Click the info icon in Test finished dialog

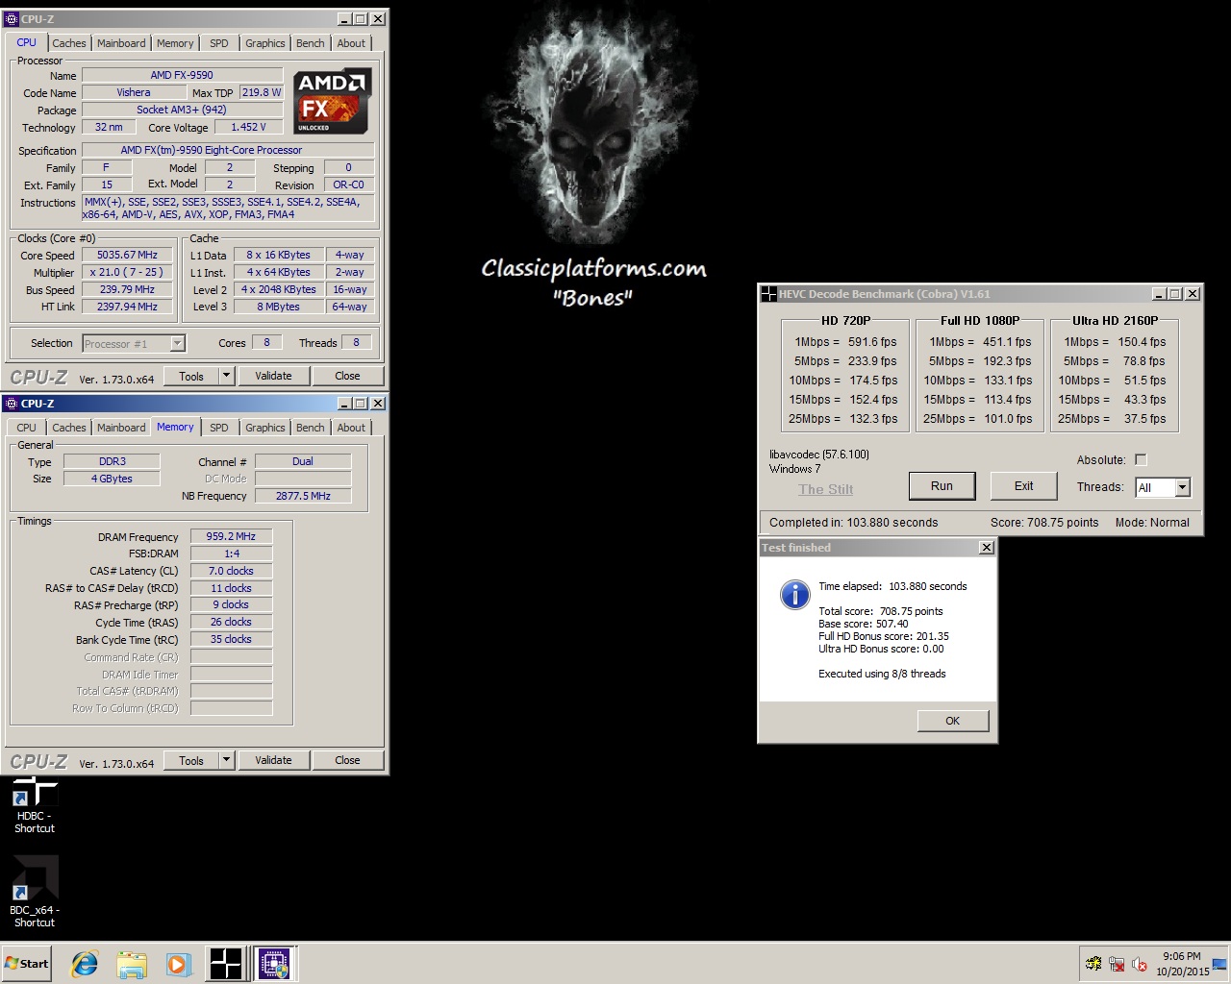click(794, 594)
